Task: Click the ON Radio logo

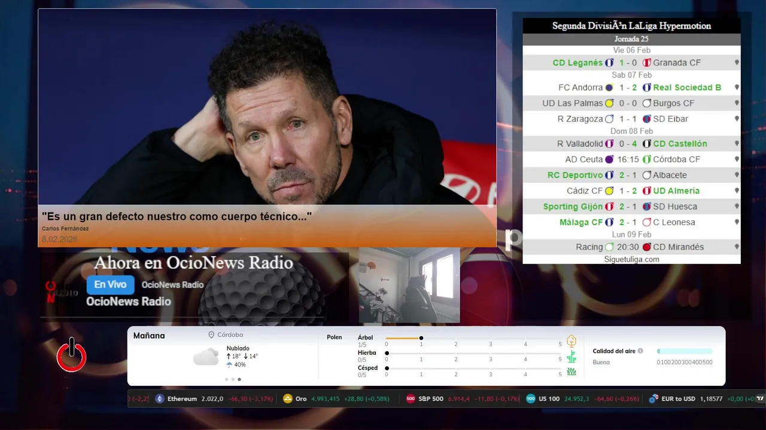Action: 62,291
